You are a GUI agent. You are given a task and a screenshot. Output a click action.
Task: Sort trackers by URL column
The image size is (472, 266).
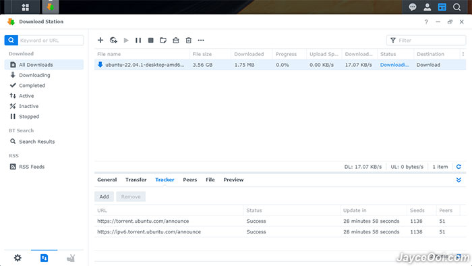point(169,210)
